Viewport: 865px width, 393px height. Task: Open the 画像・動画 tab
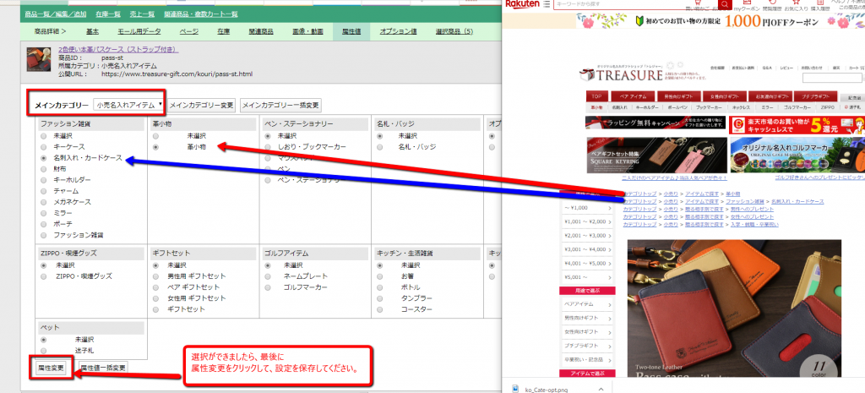(x=303, y=31)
